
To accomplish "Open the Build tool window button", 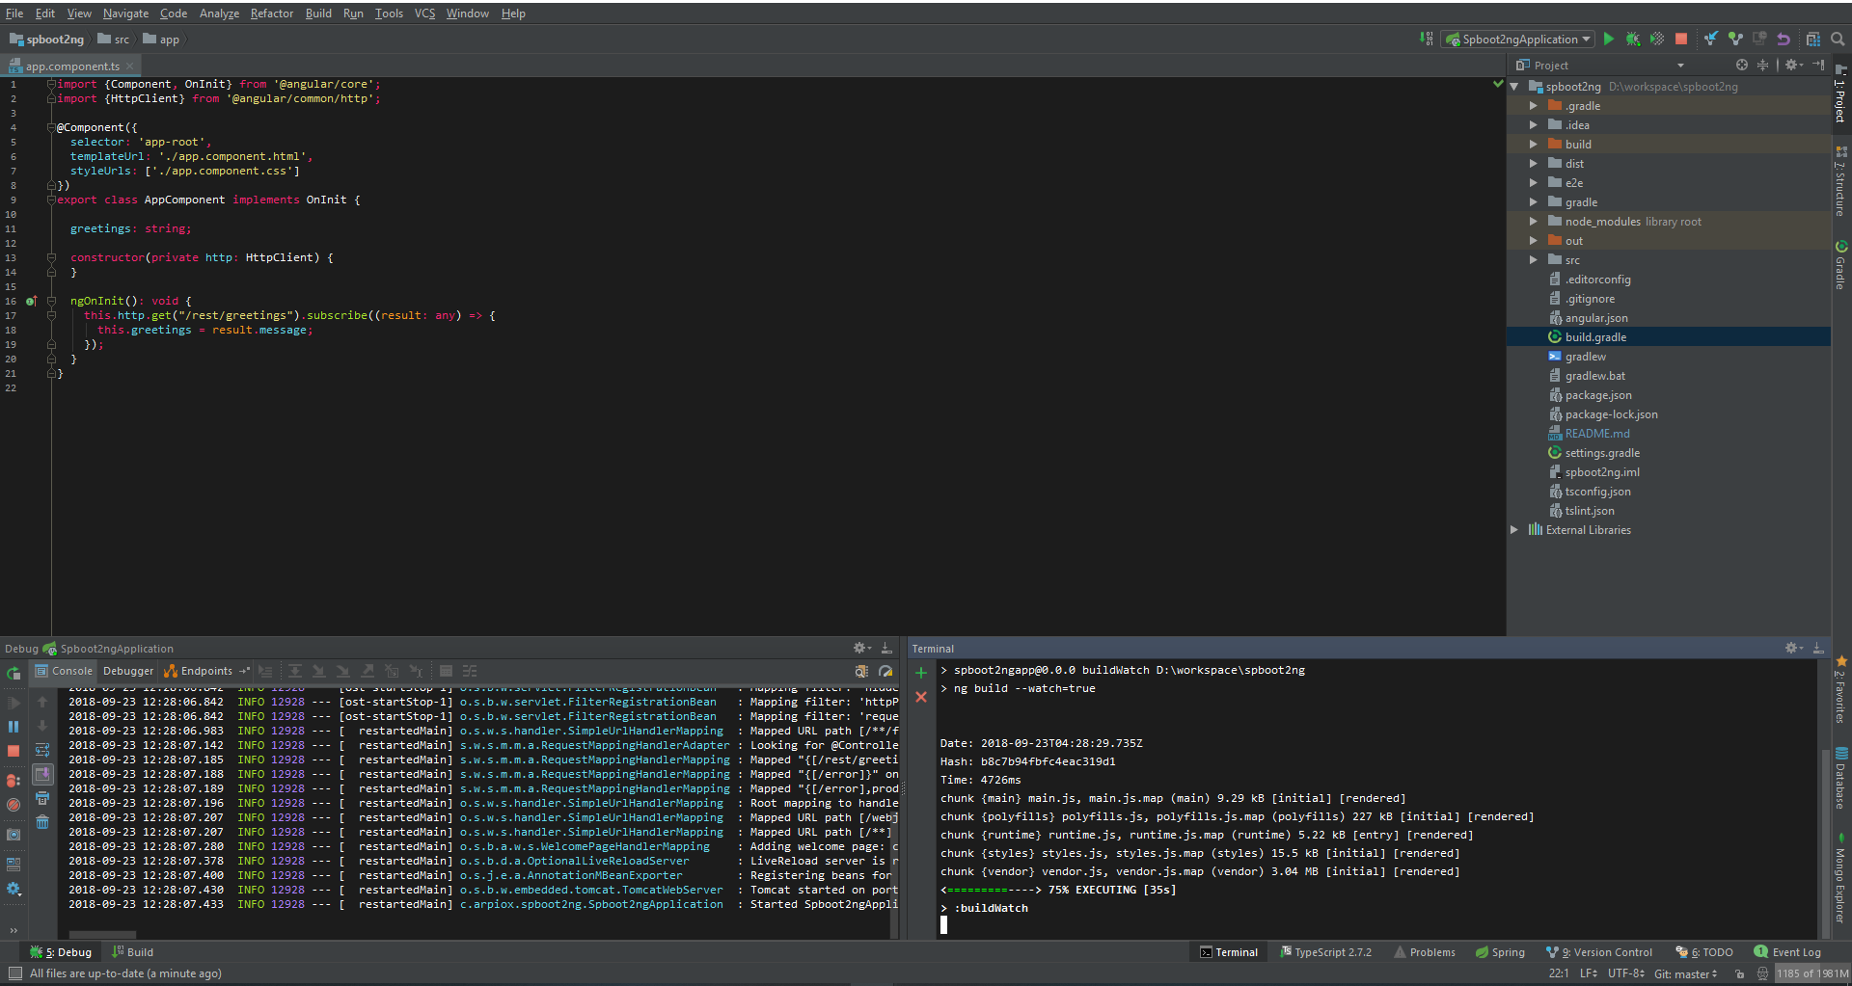I will pyautogui.click(x=132, y=952).
